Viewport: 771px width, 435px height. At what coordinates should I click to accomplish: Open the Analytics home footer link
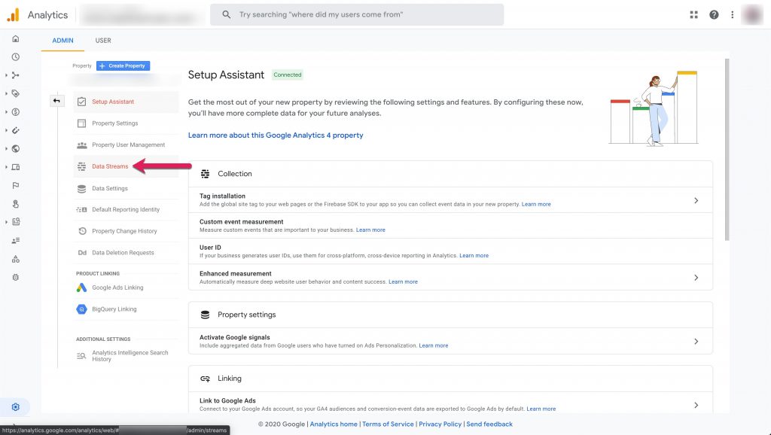(334, 424)
